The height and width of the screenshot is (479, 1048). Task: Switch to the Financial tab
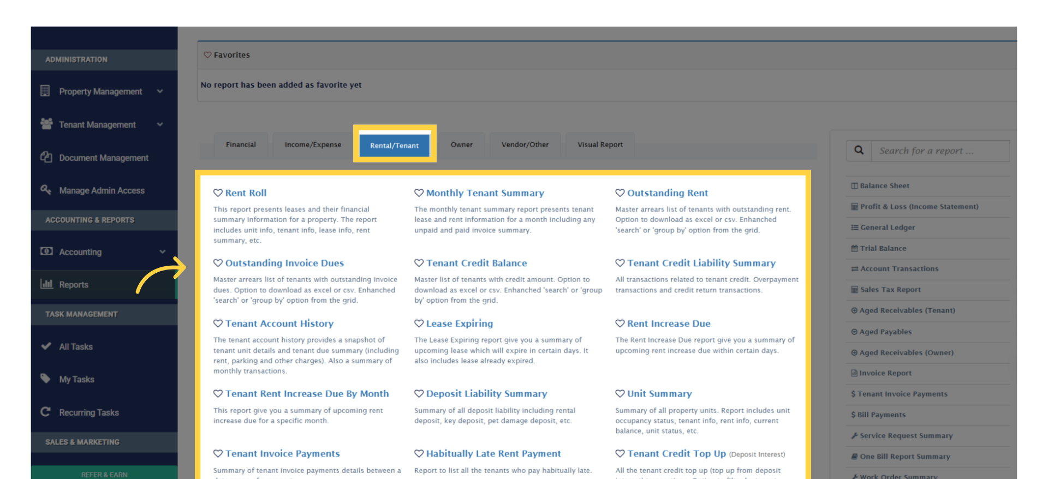[x=241, y=145]
